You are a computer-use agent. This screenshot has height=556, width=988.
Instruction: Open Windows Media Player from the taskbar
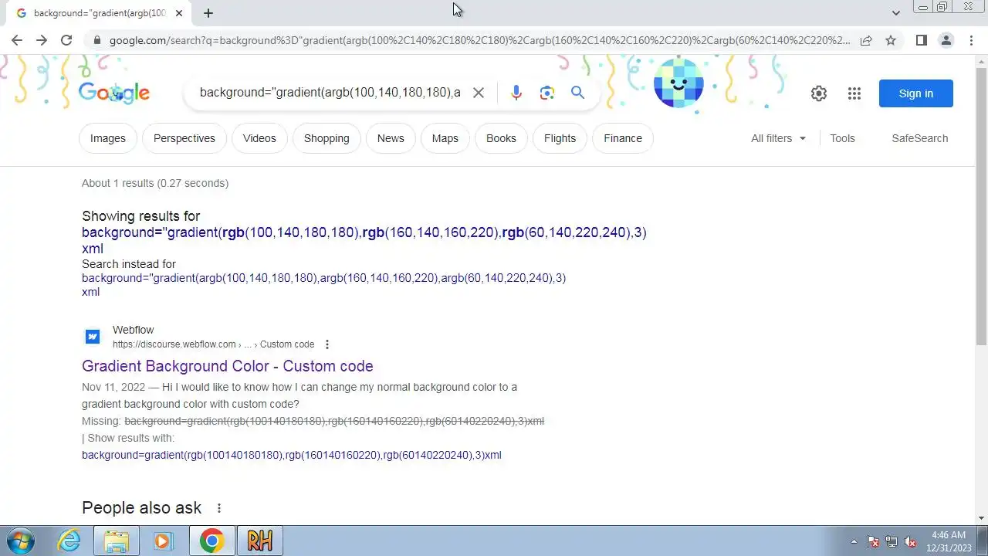pos(163,541)
